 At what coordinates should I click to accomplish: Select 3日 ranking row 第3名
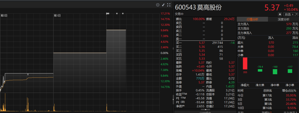pos(268,99)
